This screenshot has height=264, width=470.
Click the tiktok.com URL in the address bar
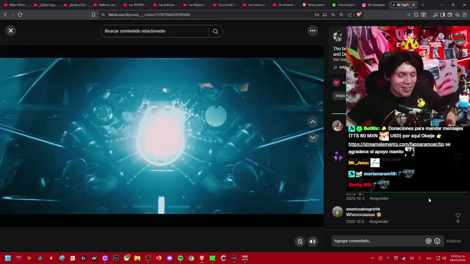click(149, 15)
